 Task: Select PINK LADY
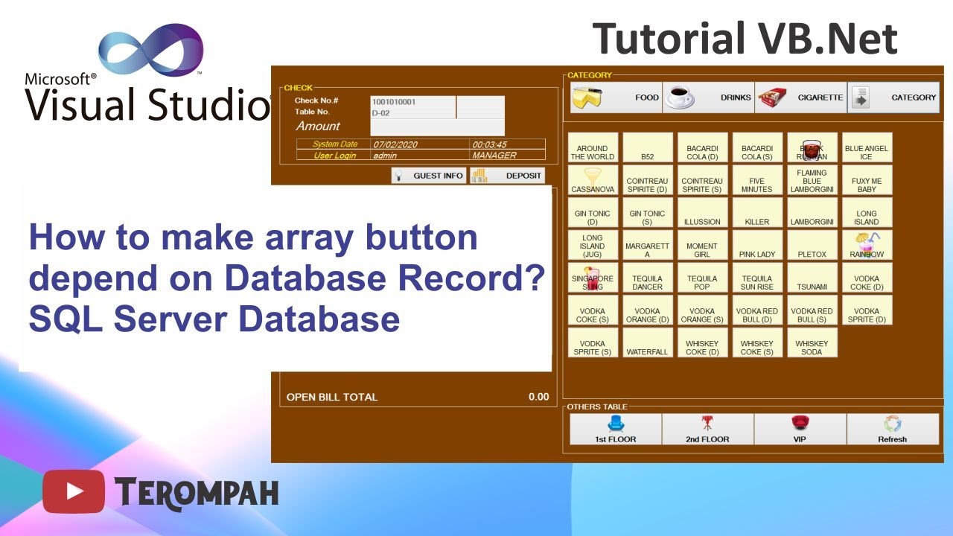pyautogui.click(x=758, y=245)
